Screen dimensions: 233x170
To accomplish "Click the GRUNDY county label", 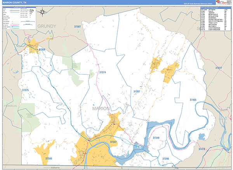I will click(x=47, y=26).
